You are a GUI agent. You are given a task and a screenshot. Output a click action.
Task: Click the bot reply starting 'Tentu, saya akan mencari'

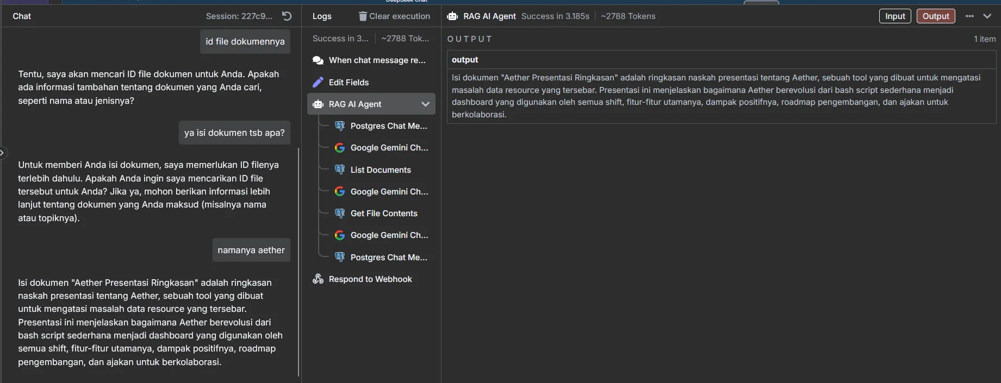tap(149, 87)
